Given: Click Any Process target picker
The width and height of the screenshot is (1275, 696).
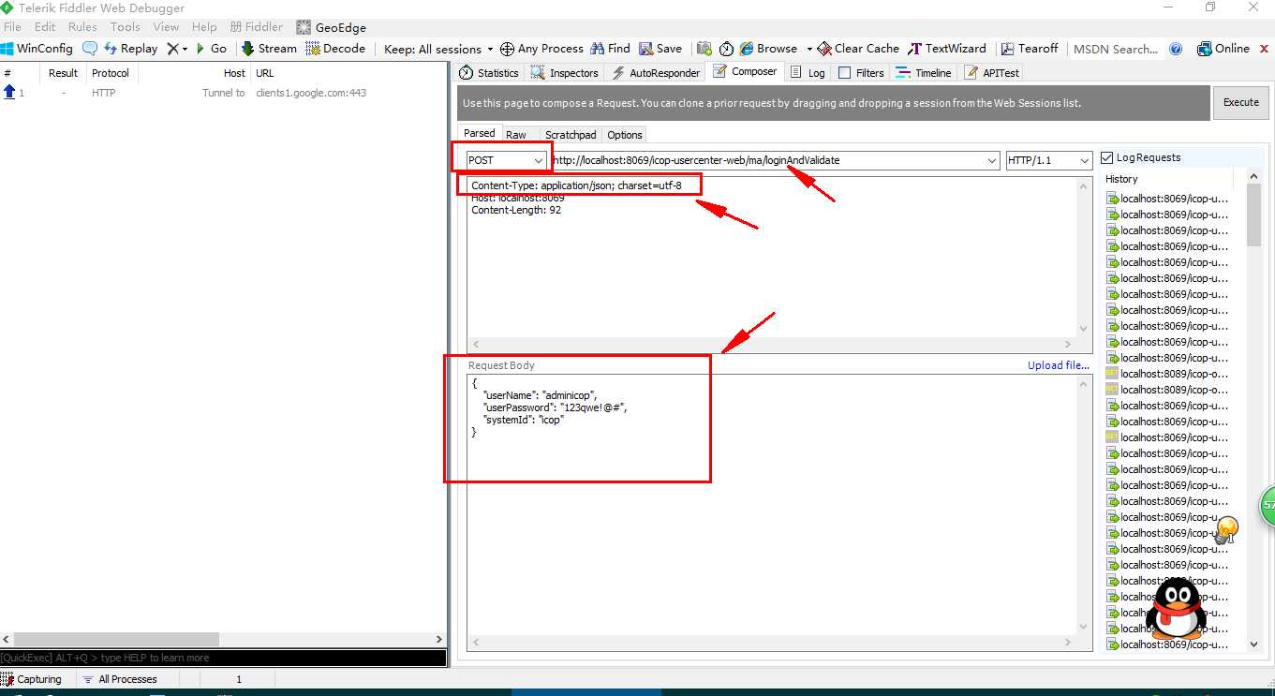Looking at the screenshot, I should pyautogui.click(x=541, y=49).
